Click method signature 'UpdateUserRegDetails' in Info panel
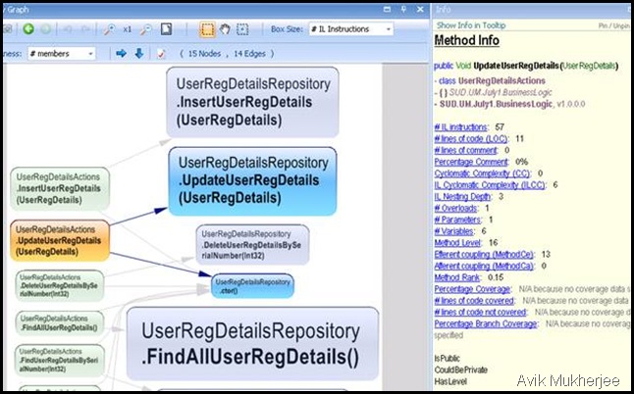The height and width of the screenshot is (394, 634). pyautogui.click(x=516, y=66)
